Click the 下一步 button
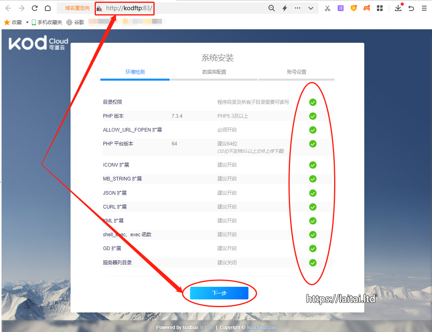The height and width of the screenshot is (332, 432). (219, 293)
